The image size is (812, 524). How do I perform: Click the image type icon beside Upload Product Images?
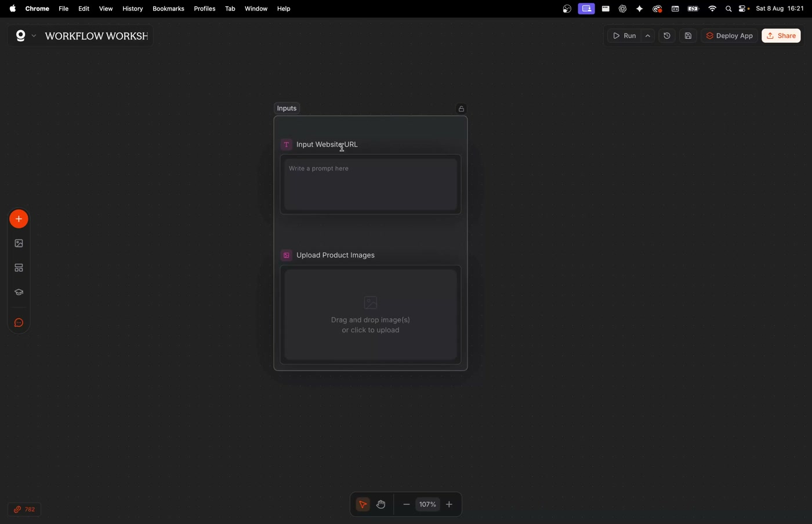click(x=286, y=256)
